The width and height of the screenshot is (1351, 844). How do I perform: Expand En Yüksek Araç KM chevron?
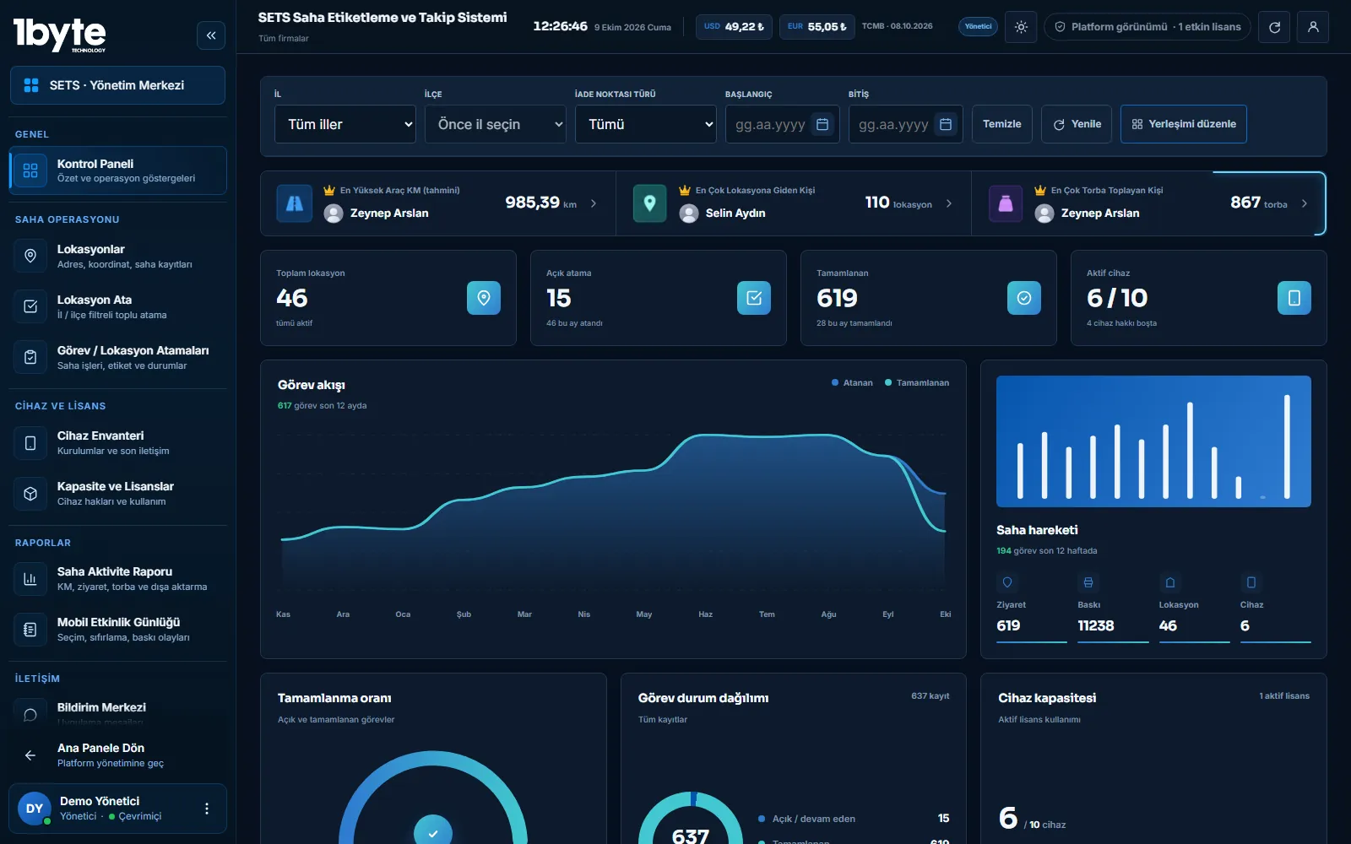[594, 203]
